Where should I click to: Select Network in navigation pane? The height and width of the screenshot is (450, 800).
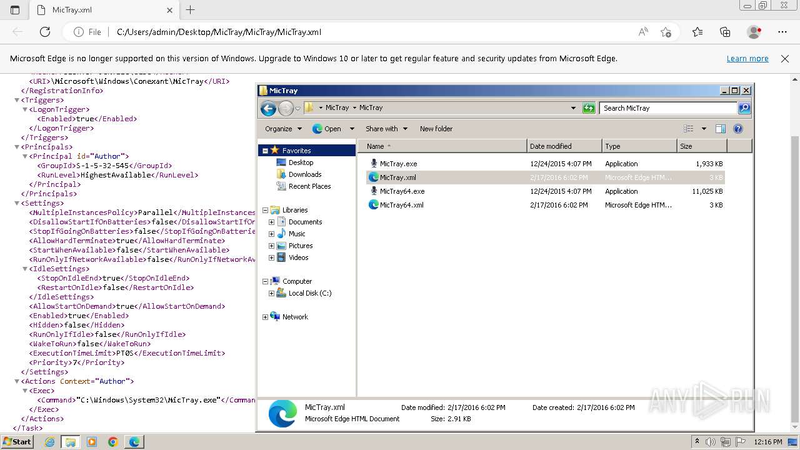pos(295,317)
